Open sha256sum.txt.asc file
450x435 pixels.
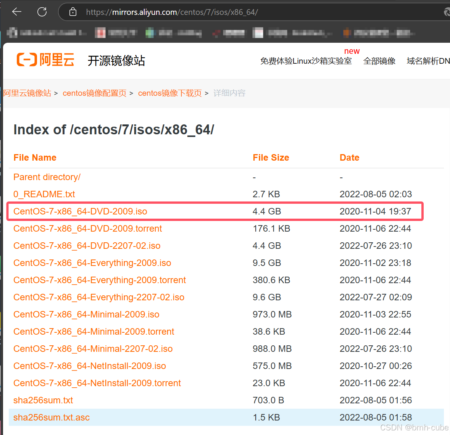click(52, 417)
